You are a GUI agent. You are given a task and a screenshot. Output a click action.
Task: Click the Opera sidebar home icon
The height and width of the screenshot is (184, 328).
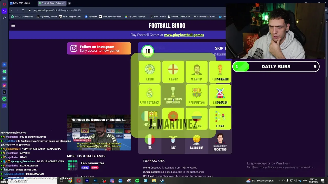click(x=4, y=11)
